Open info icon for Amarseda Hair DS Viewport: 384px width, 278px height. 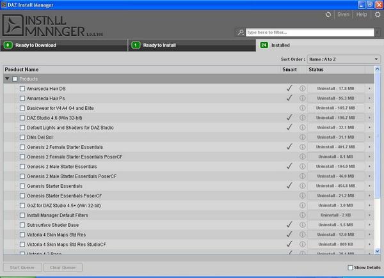(x=303, y=88)
